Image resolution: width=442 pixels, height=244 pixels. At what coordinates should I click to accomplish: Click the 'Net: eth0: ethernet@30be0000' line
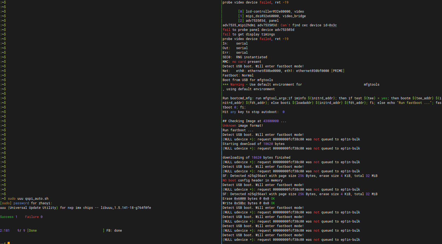click(283, 71)
